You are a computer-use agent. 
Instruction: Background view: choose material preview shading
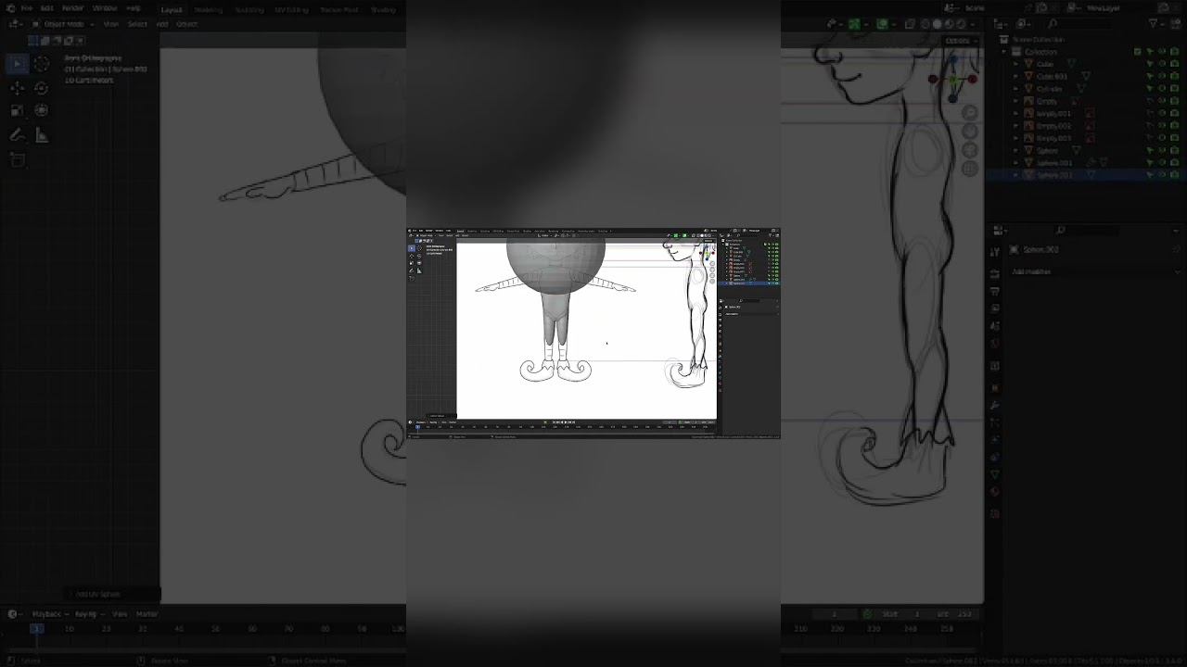coord(951,25)
